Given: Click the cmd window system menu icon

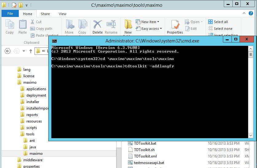Looking at the screenshot, I should click(54, 41).
